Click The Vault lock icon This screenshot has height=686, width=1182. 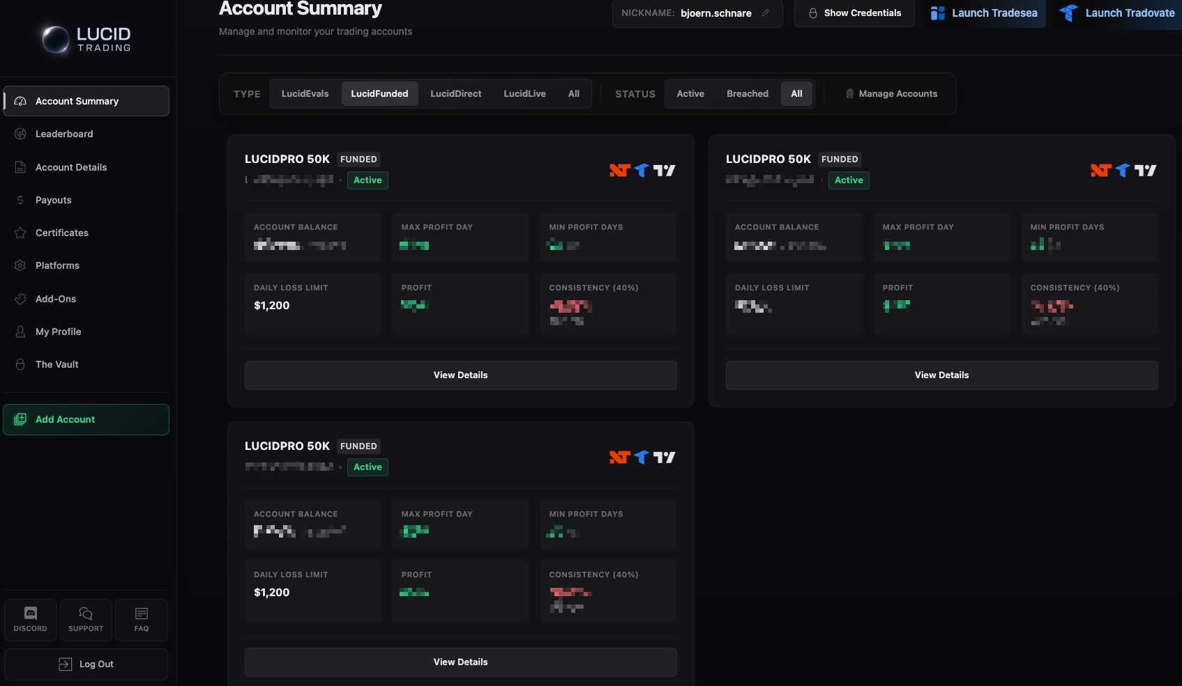click(x=20, y=364)
